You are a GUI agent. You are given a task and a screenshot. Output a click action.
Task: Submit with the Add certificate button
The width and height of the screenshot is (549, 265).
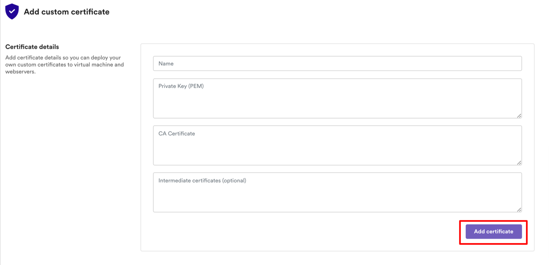(x=493, y=232)
